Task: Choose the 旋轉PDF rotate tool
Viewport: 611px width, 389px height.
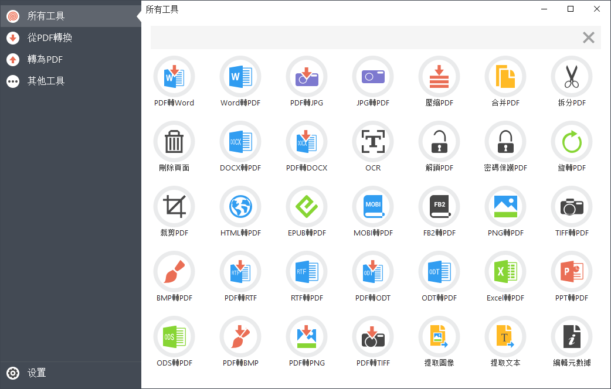Action: pos(572,142)
